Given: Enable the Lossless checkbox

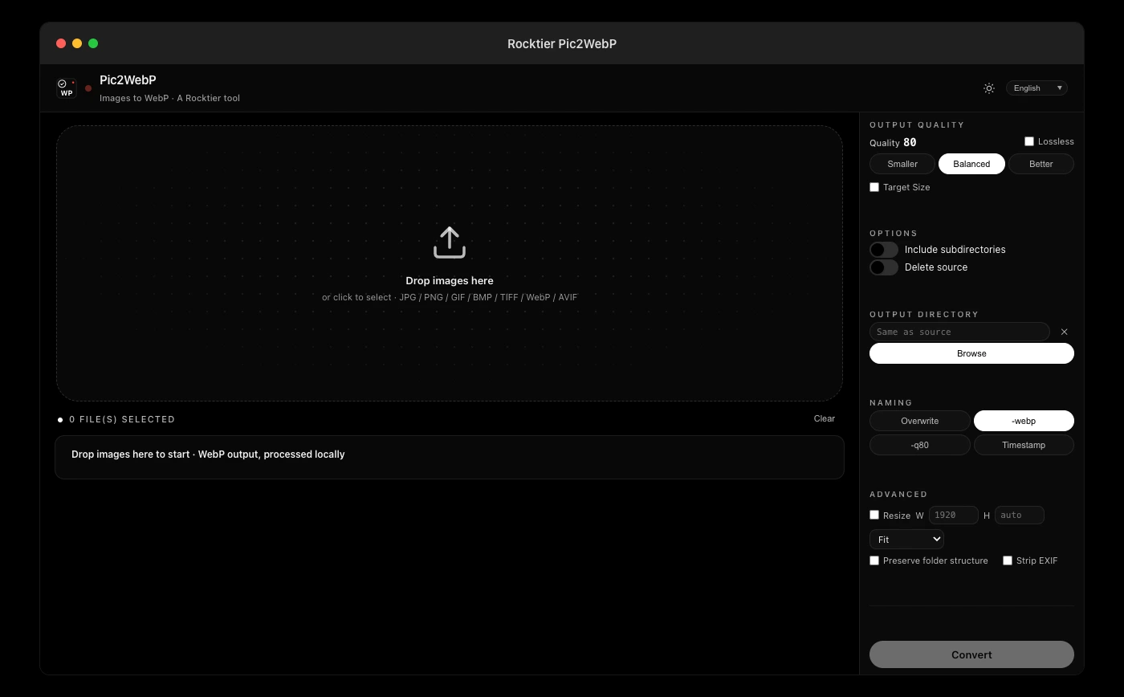Looking at the screenshot, I should tap(1029, 141).
